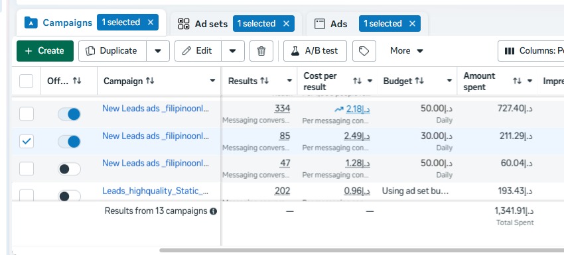The width and height of the screenshot is (564, 255).
Task: Open New Leads ads campaign with 47 results
Action: click(x=155, y=163)
